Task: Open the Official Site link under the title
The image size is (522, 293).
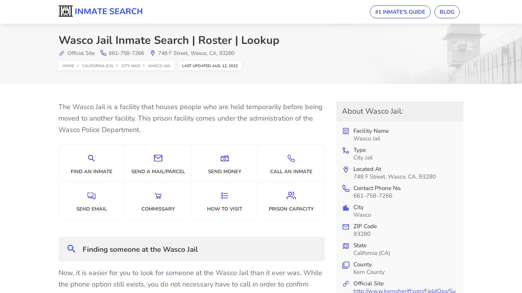Action: (81, 53)
